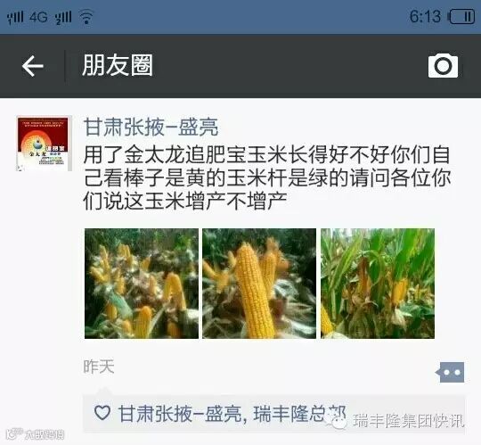
Task: Tap the heart like icon
Action: [102, 412]
